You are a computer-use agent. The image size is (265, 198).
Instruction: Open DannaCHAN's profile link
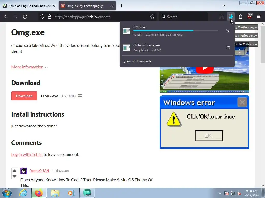point(39,171)
